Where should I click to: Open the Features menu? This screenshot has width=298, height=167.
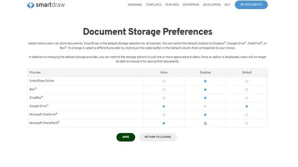point(172,5)
